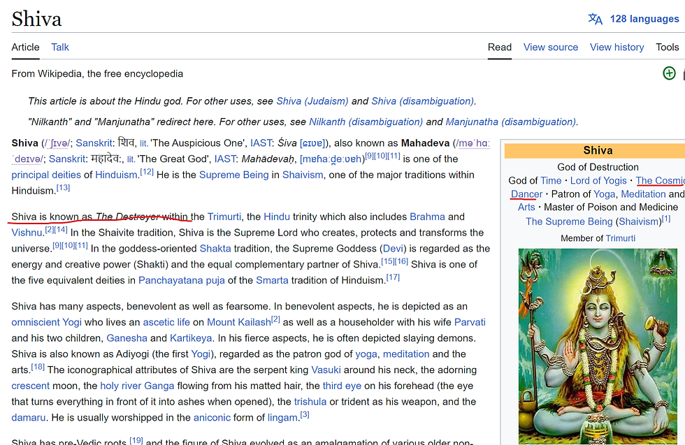Open the Shiva (Judaism) link

[x=312, y=101]
